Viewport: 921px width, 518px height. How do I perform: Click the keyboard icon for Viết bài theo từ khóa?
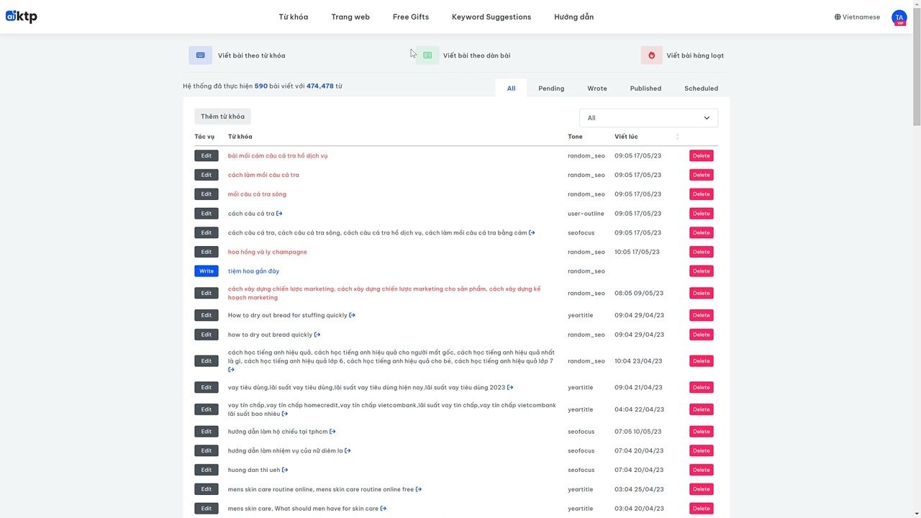tap(200, 55)
